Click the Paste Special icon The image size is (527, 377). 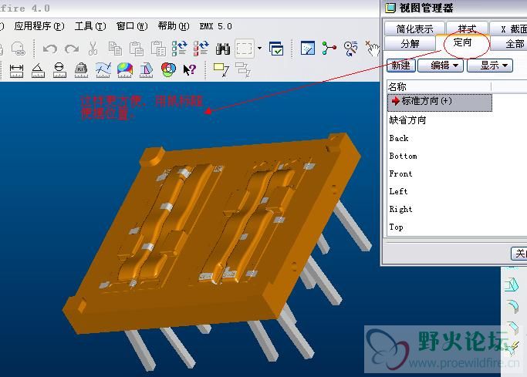pyautogui.click(x=158, y=49)
